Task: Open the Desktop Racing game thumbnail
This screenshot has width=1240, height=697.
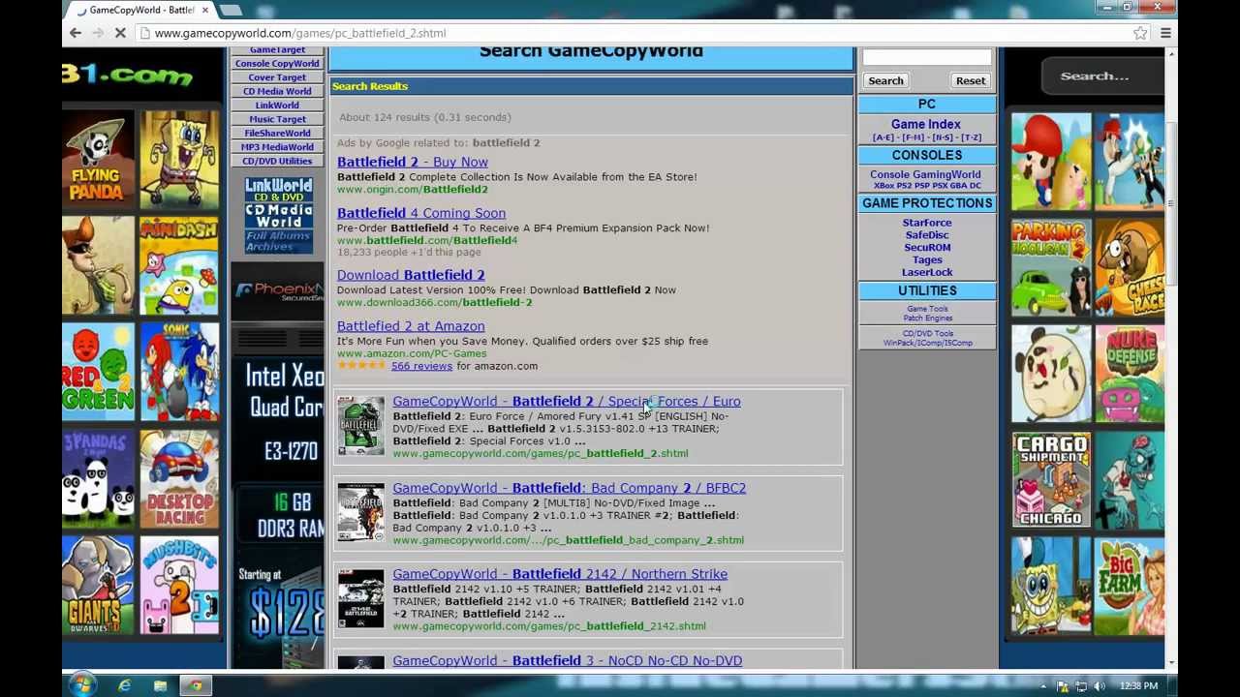Action: (179, 480)
